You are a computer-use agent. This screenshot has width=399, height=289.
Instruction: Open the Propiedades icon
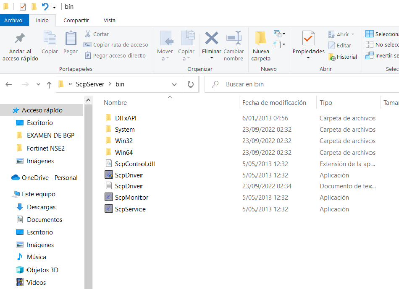click(x=308, y=39)
